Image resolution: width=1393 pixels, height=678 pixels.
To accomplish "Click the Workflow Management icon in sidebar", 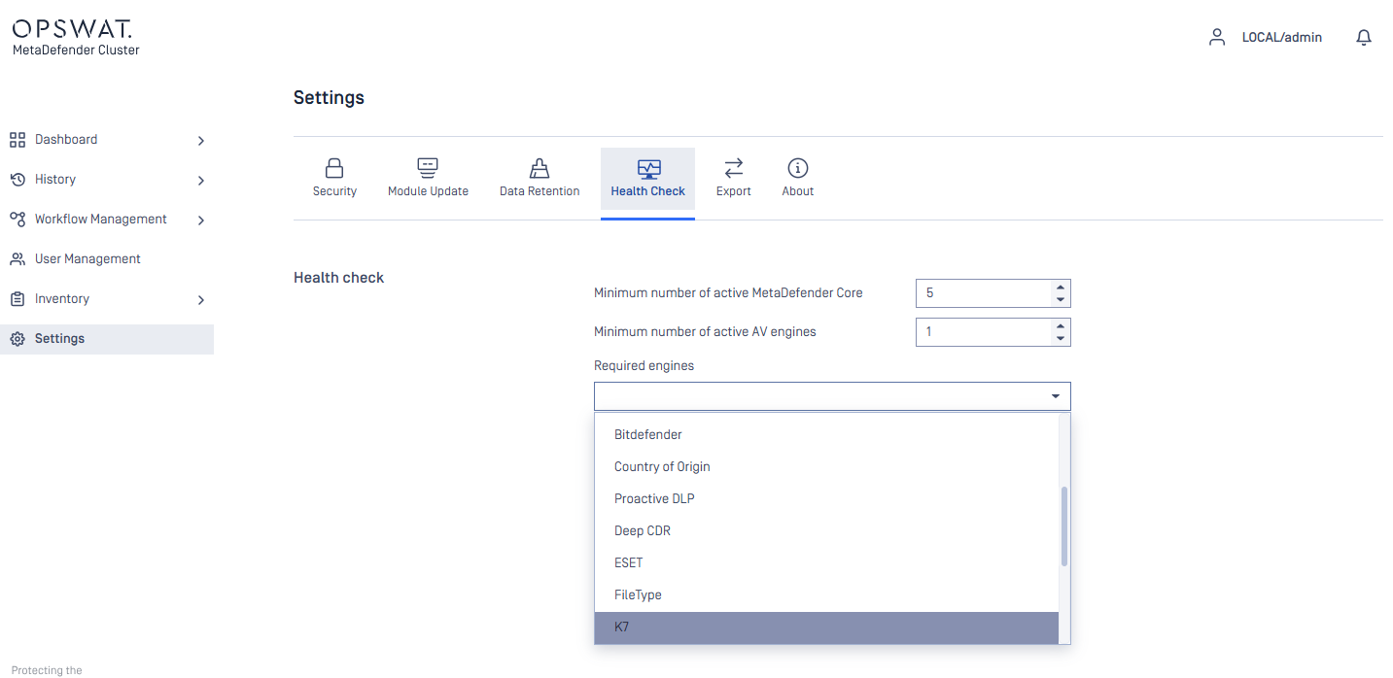I will [17, 220].
